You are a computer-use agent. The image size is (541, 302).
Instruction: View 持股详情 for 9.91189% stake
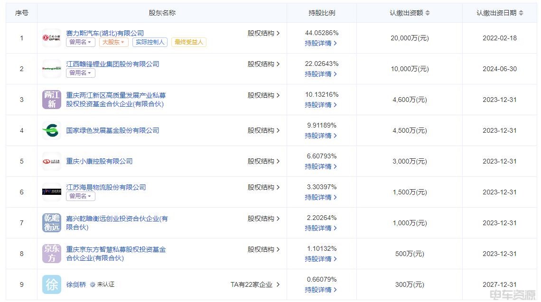click(x=321, y=136)
